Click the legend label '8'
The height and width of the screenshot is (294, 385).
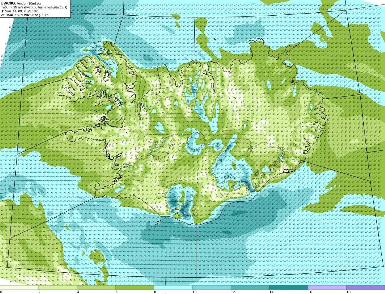(155, 292)
